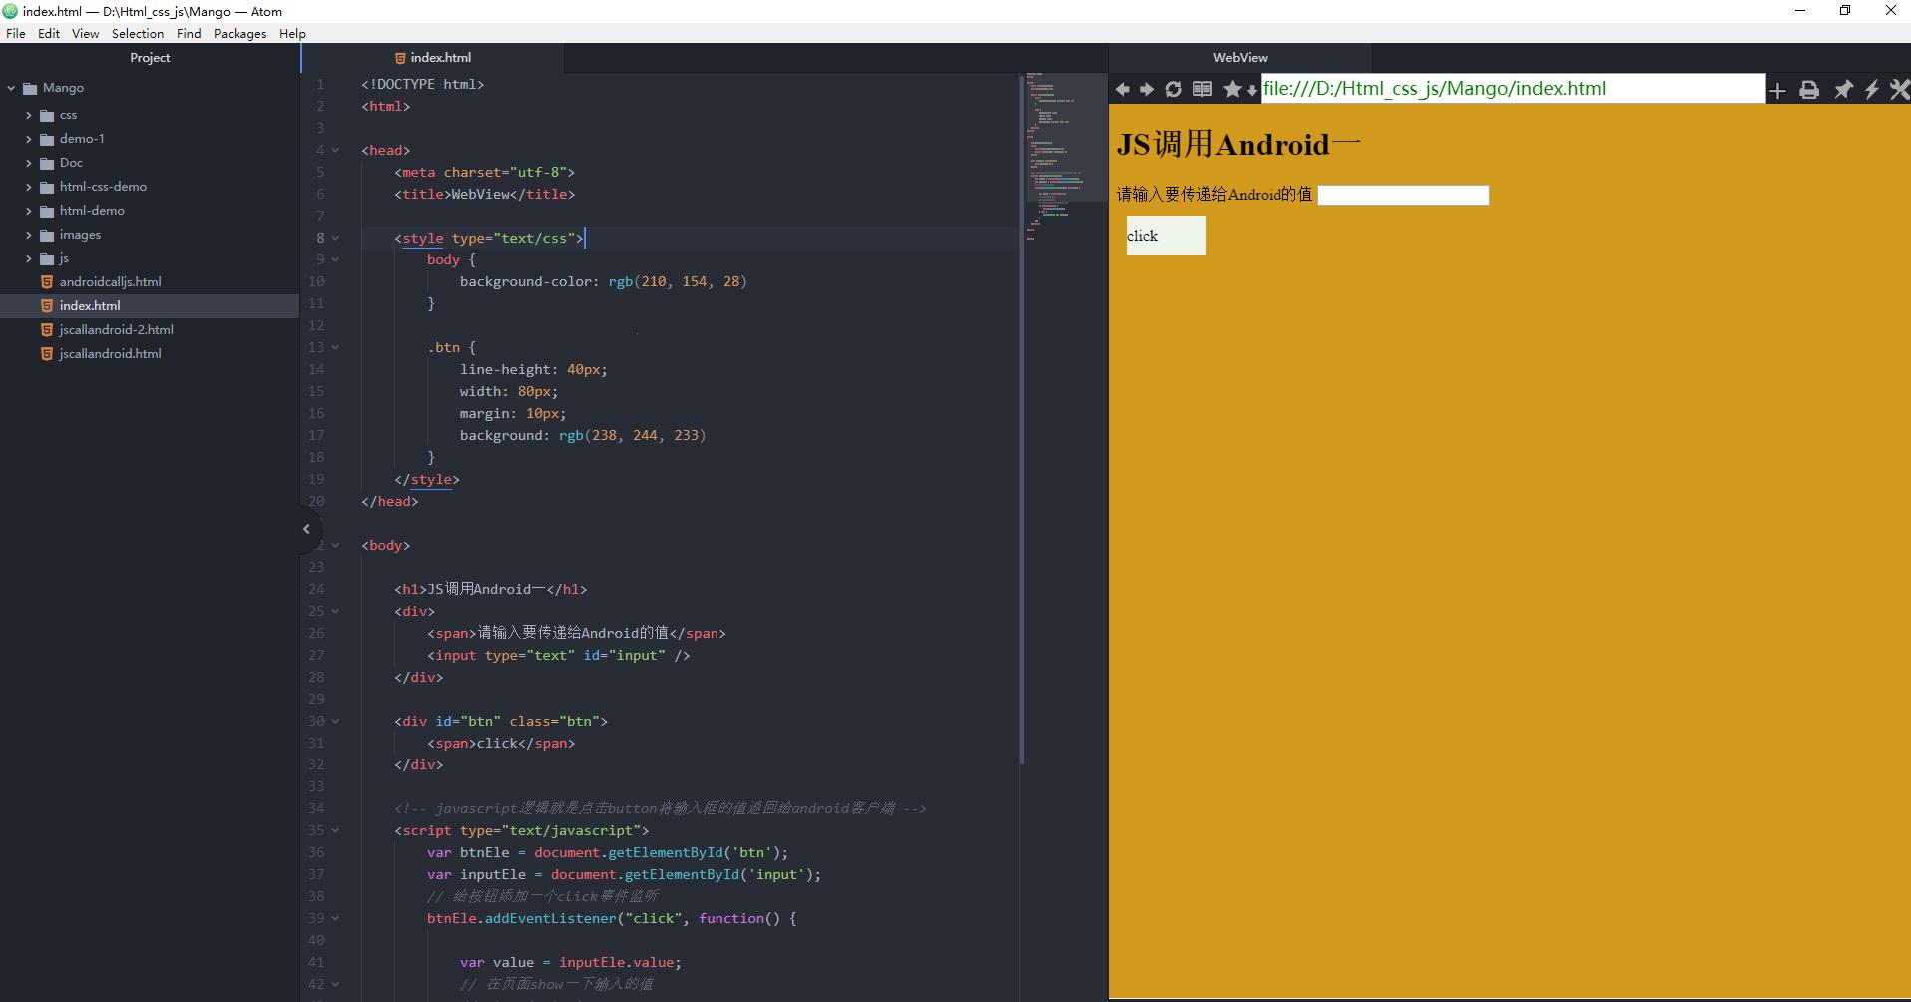Screen dimensions: 1911x1002
Task: Click the URL address field
Action: 1513,89
